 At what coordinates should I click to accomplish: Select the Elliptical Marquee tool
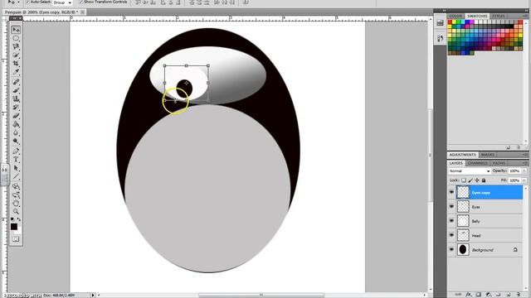pyautogui.click(x=16, y=38)
